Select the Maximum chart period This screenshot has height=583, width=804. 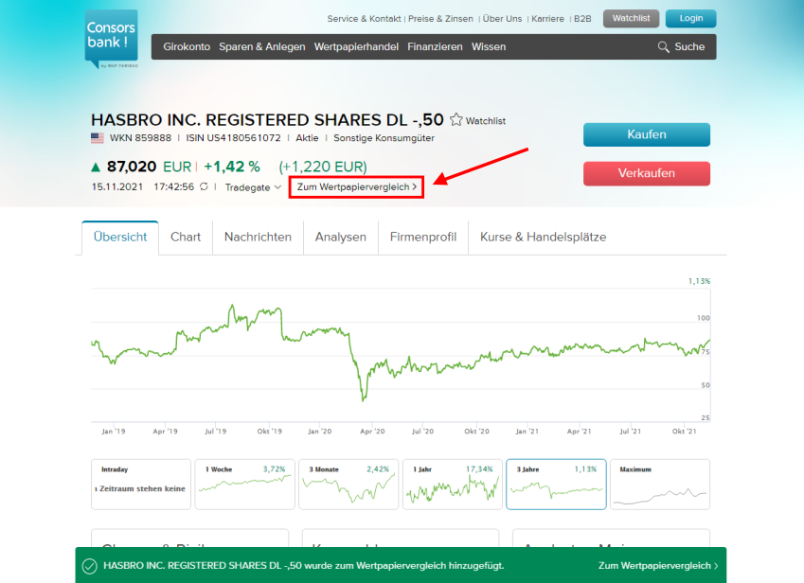point(660,485)
